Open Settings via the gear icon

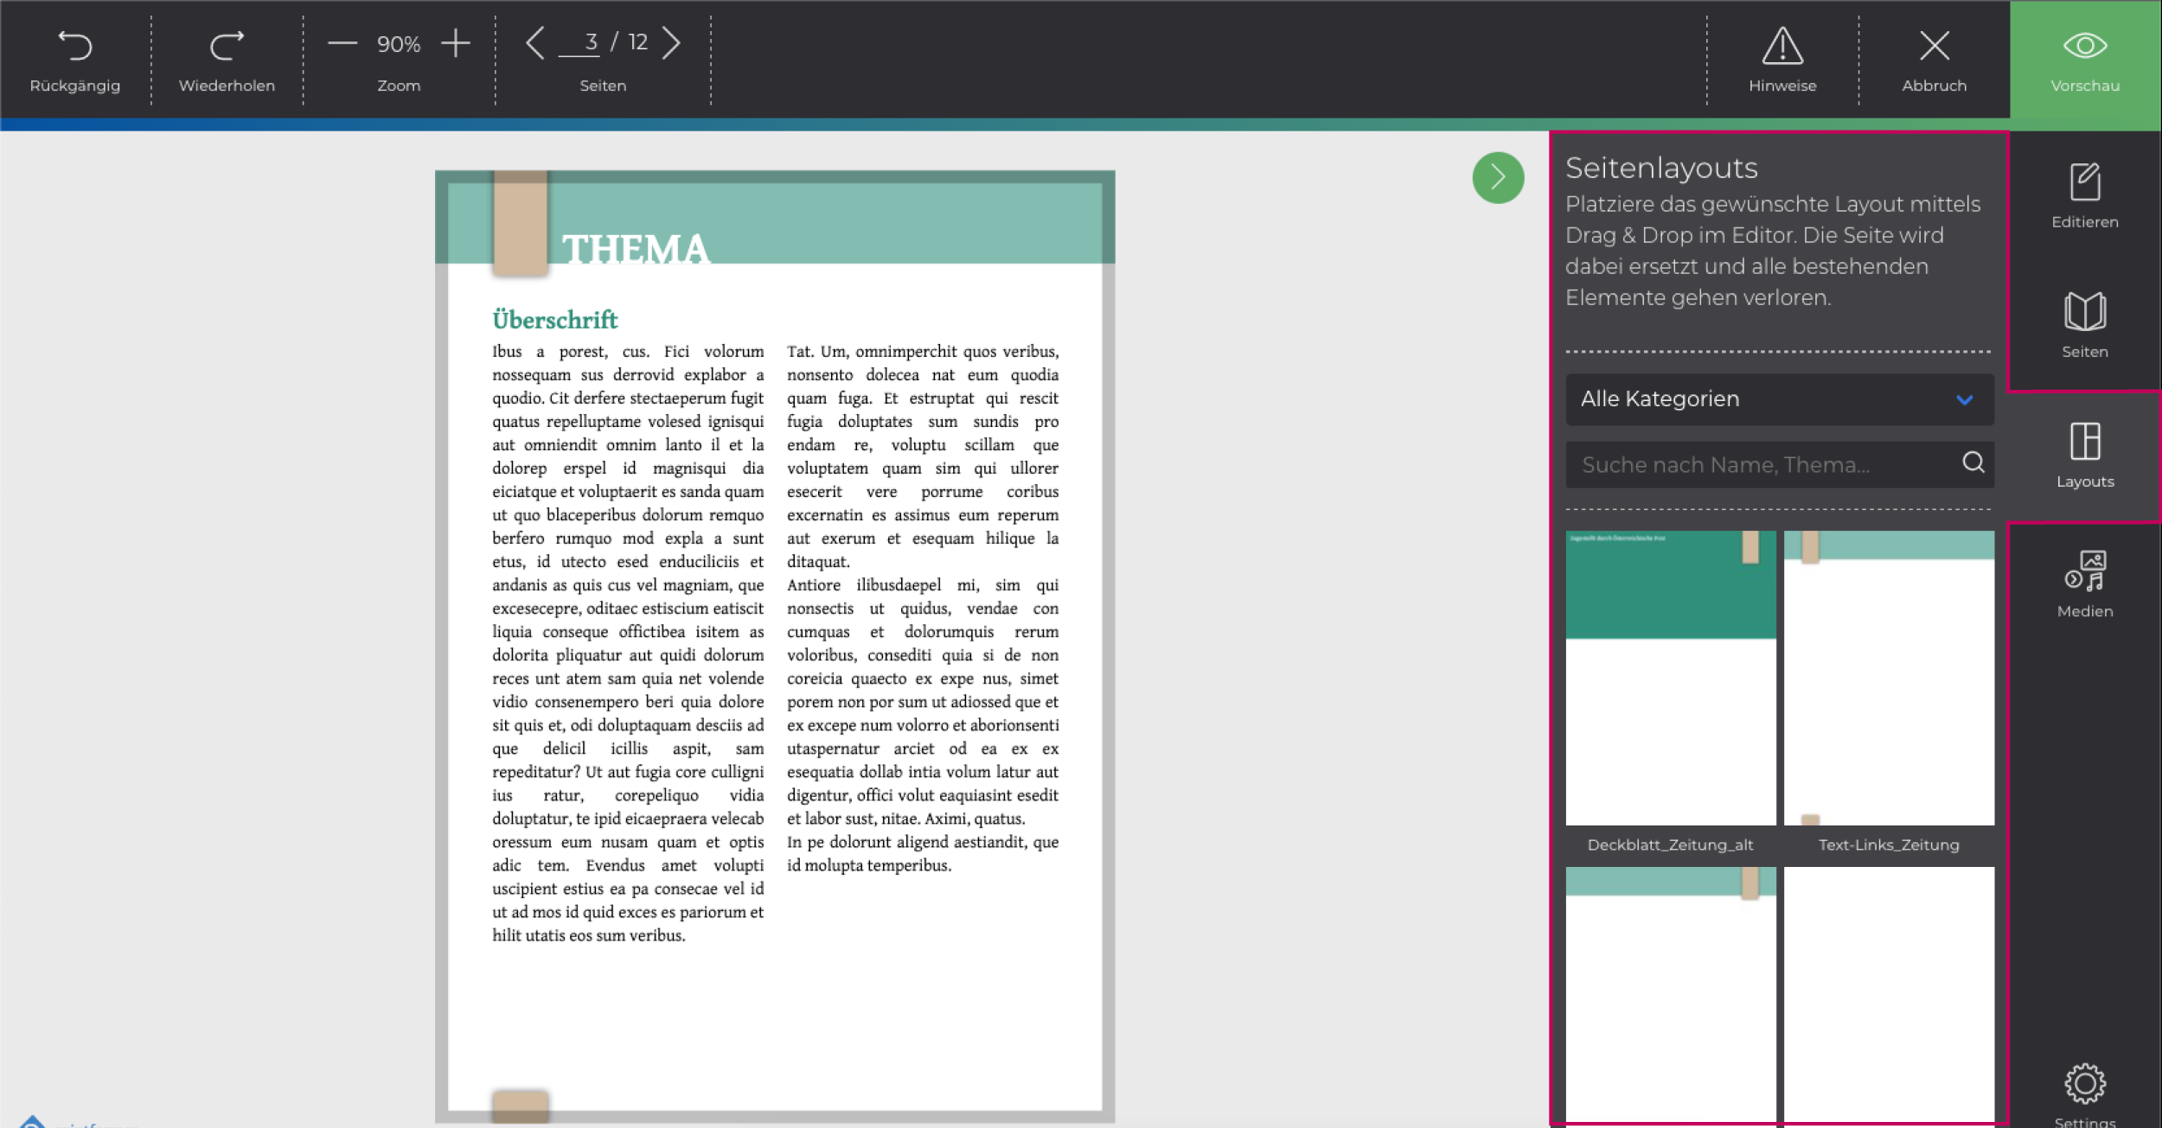2085,1082
